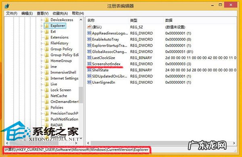This screenshot has height=157, width=242.
Task: Click the DWORD icon beside EnableAutoTray
Action: (x=89, y=39)
